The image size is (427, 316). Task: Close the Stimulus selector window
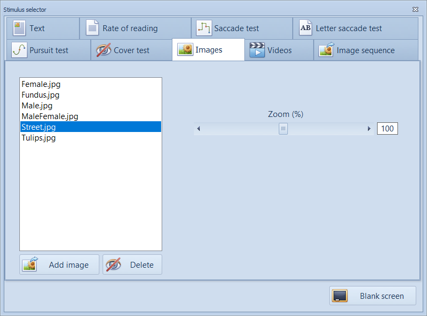(415, 10)
